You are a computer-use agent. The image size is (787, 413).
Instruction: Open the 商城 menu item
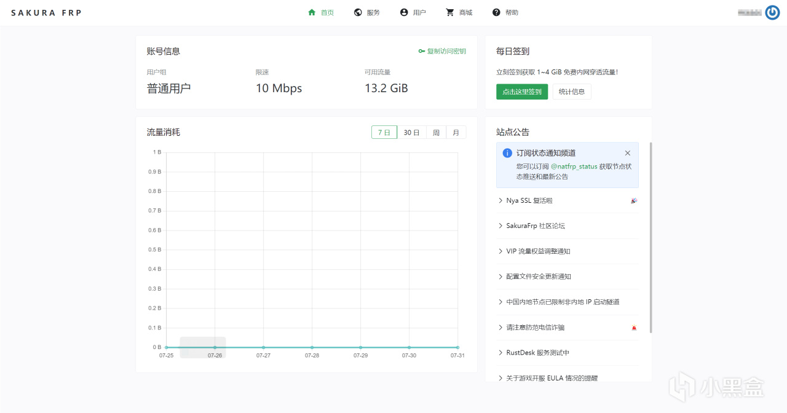465,12
